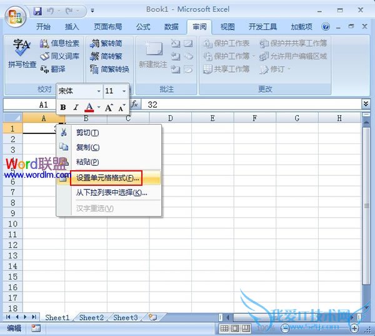Open the 插入 ribbon tab
The image size is (375, 336).
tap(72, 26)
